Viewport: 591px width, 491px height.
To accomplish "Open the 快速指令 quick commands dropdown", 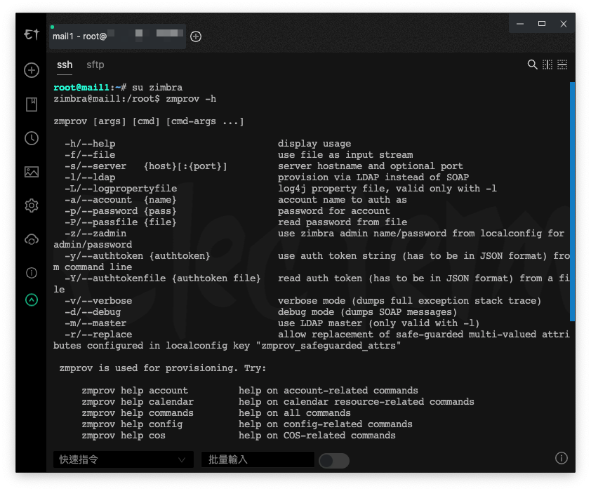I will [124, 459].
